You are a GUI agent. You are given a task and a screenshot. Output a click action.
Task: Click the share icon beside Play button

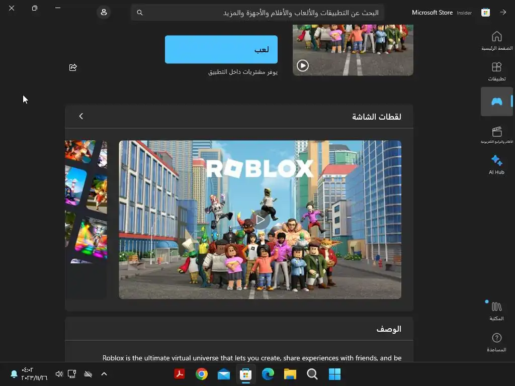pos(73,67)
